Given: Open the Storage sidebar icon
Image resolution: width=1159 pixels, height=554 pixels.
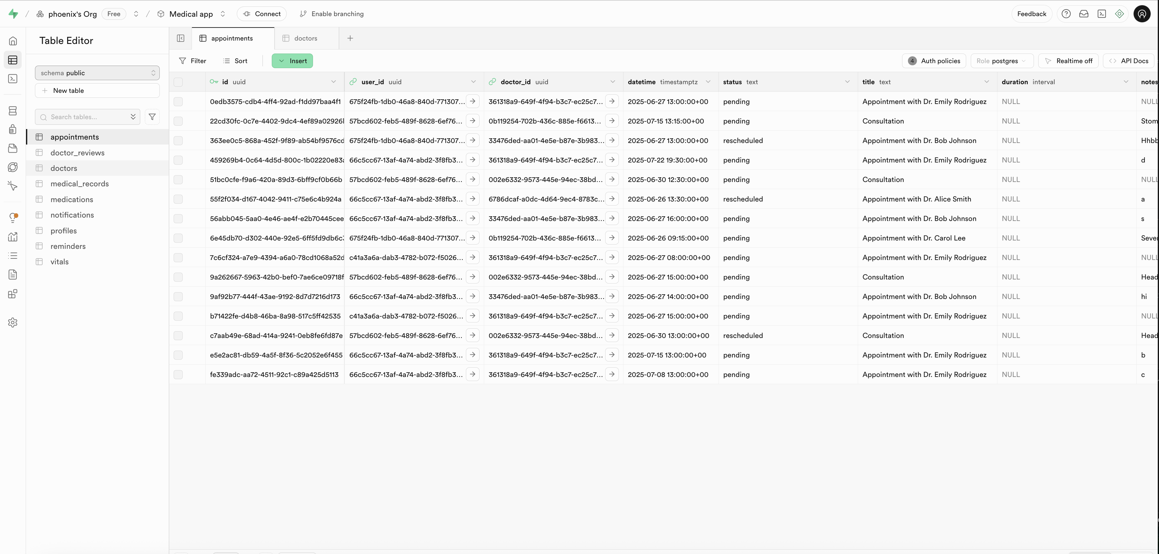Looking at the screenshot, I should (13, 148).
